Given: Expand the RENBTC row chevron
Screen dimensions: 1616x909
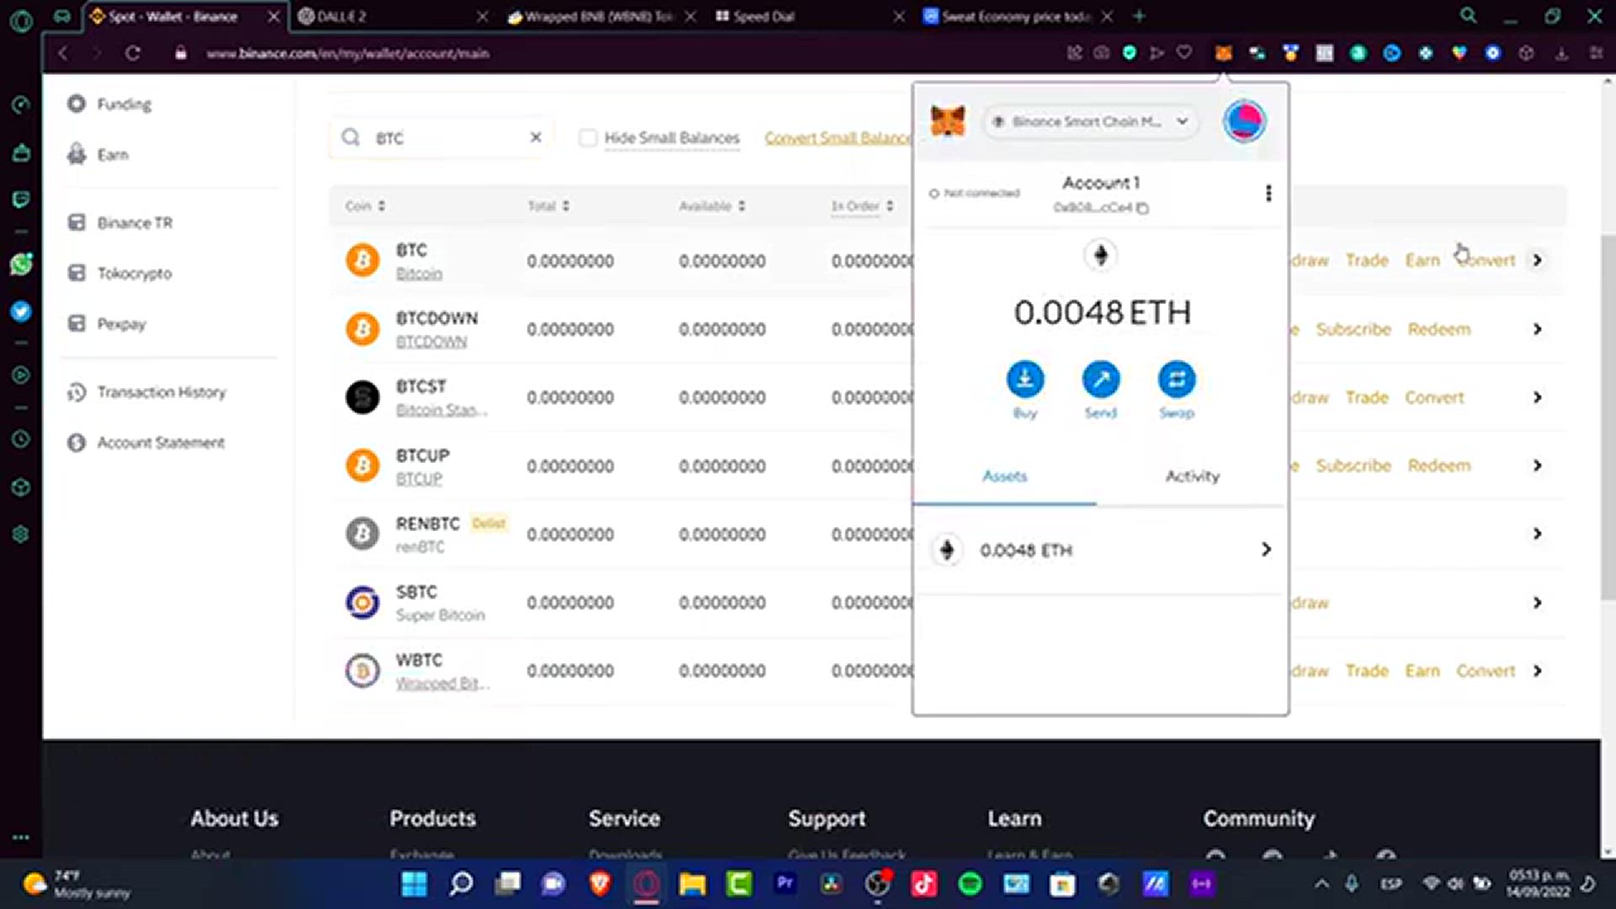Looking at the screenshot, I should point(1538,534).
